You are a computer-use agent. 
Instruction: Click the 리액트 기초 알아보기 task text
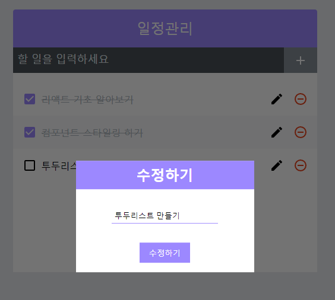click(87, 100)
